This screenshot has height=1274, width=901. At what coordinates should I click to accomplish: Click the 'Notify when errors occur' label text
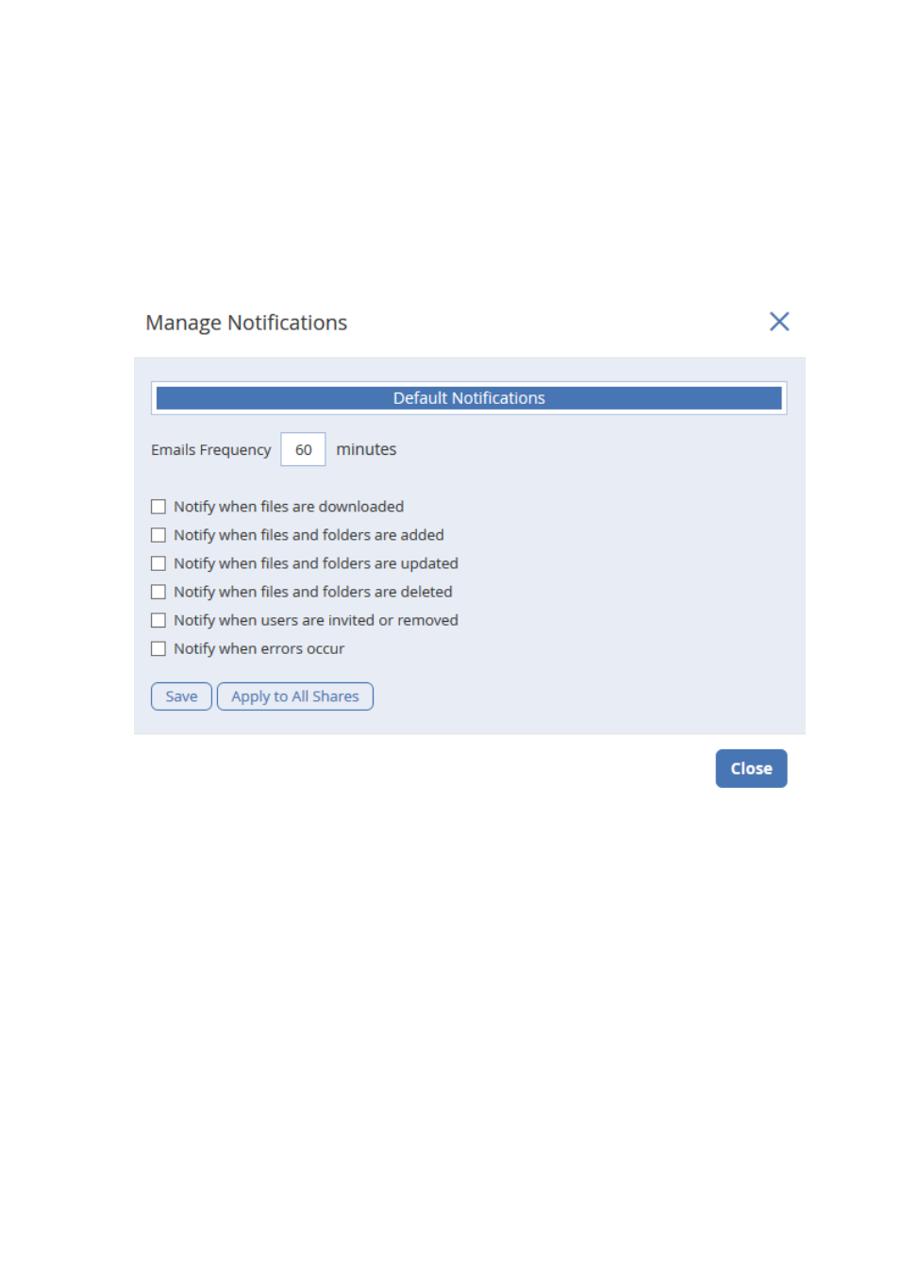[x=259, y=648]
